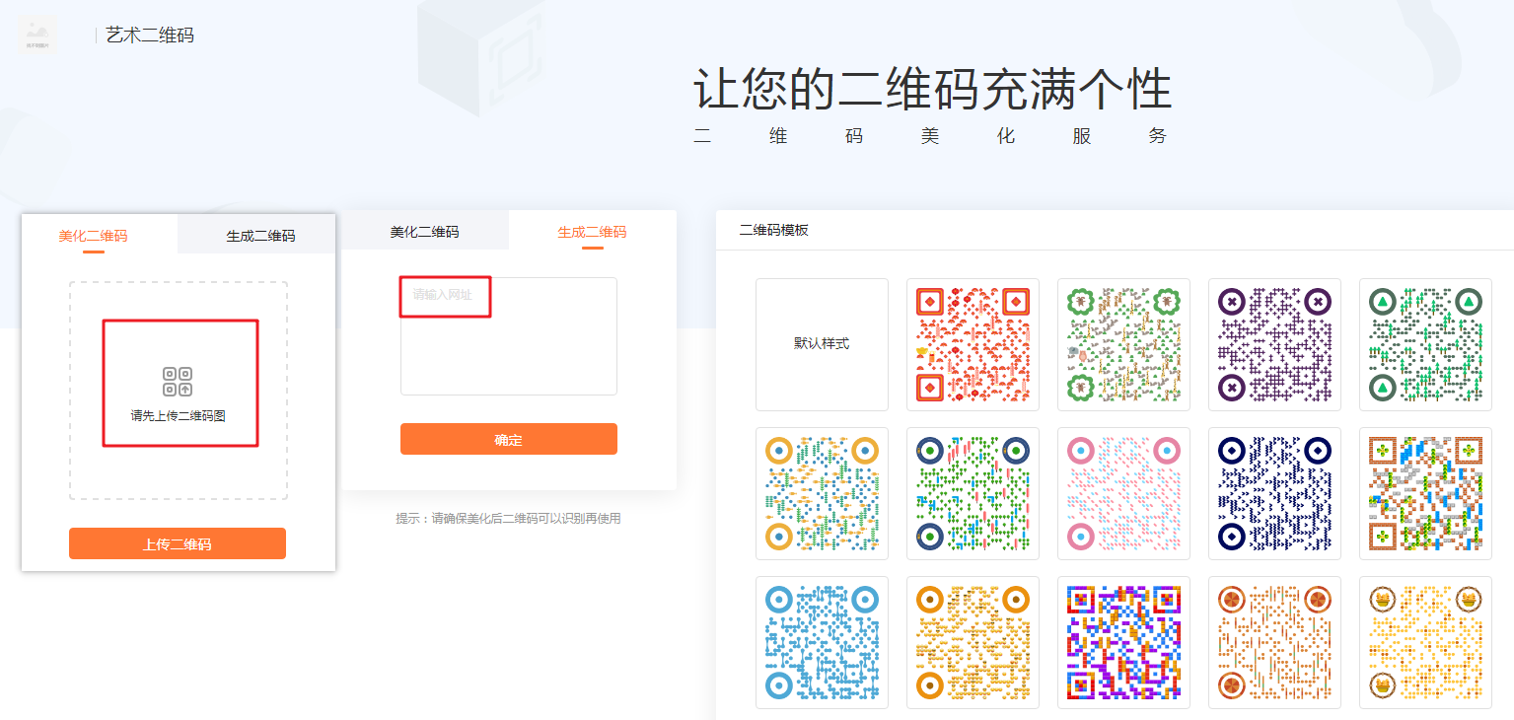Switch to 生成二维码 tab in the upload panel
This screenshot has width=1514, height=720.
coord(260,236)
